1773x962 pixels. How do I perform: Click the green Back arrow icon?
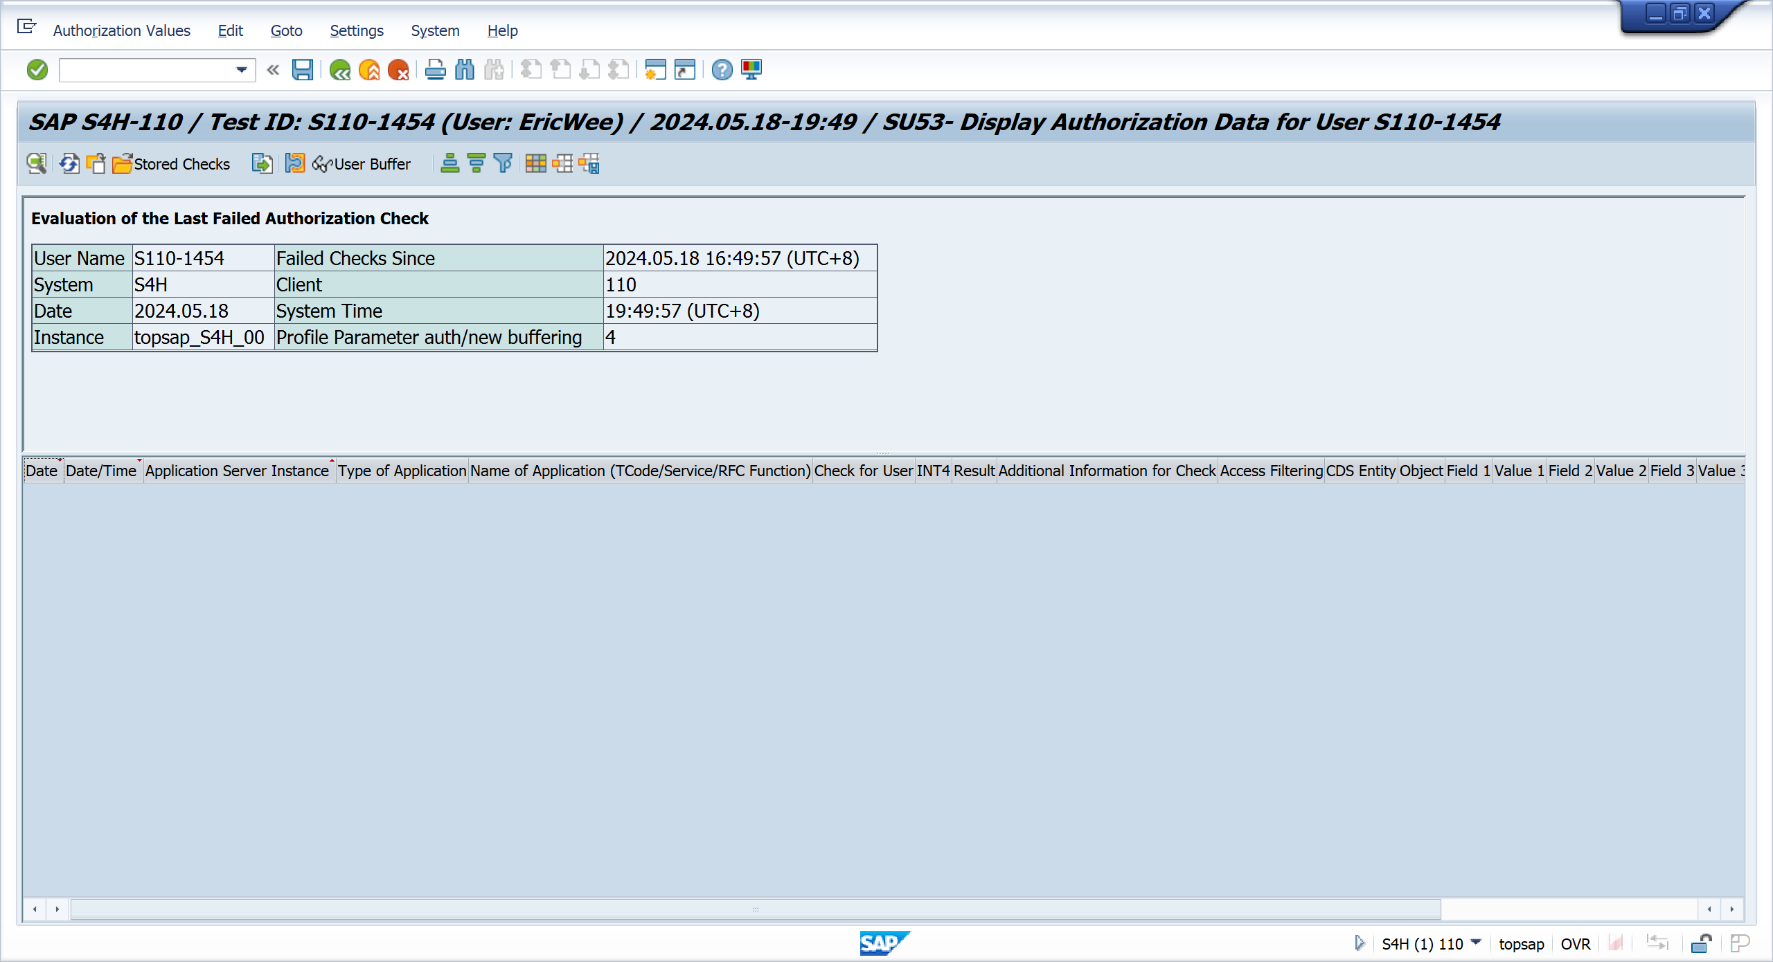coord(339,70)
